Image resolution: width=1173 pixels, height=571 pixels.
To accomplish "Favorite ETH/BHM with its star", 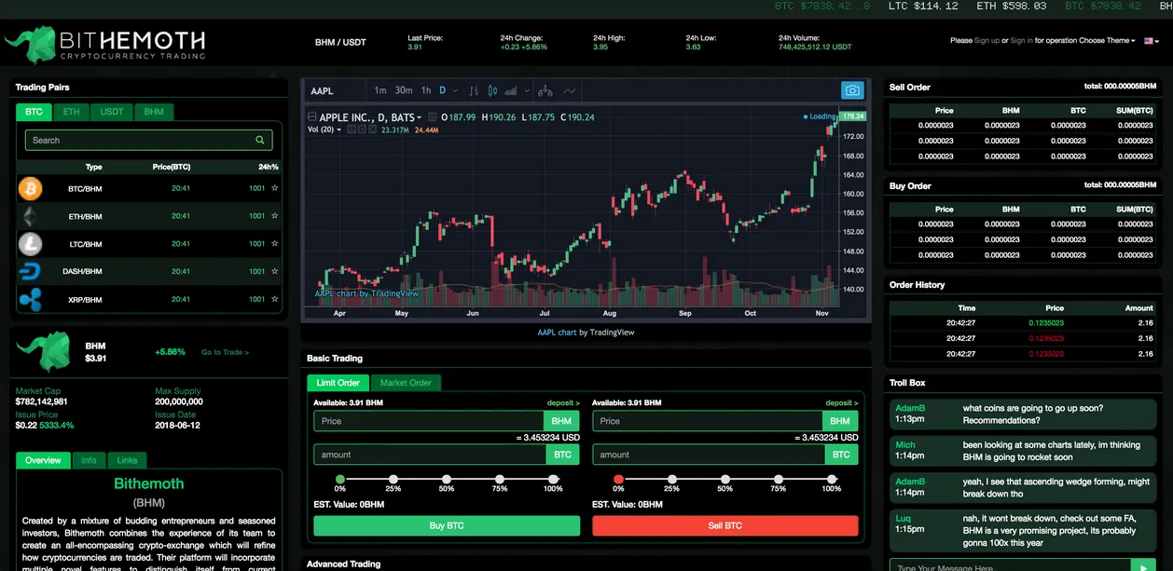I will (274, 216).
